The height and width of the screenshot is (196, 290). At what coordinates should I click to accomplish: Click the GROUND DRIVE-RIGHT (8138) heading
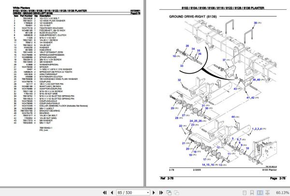point(193,16)
